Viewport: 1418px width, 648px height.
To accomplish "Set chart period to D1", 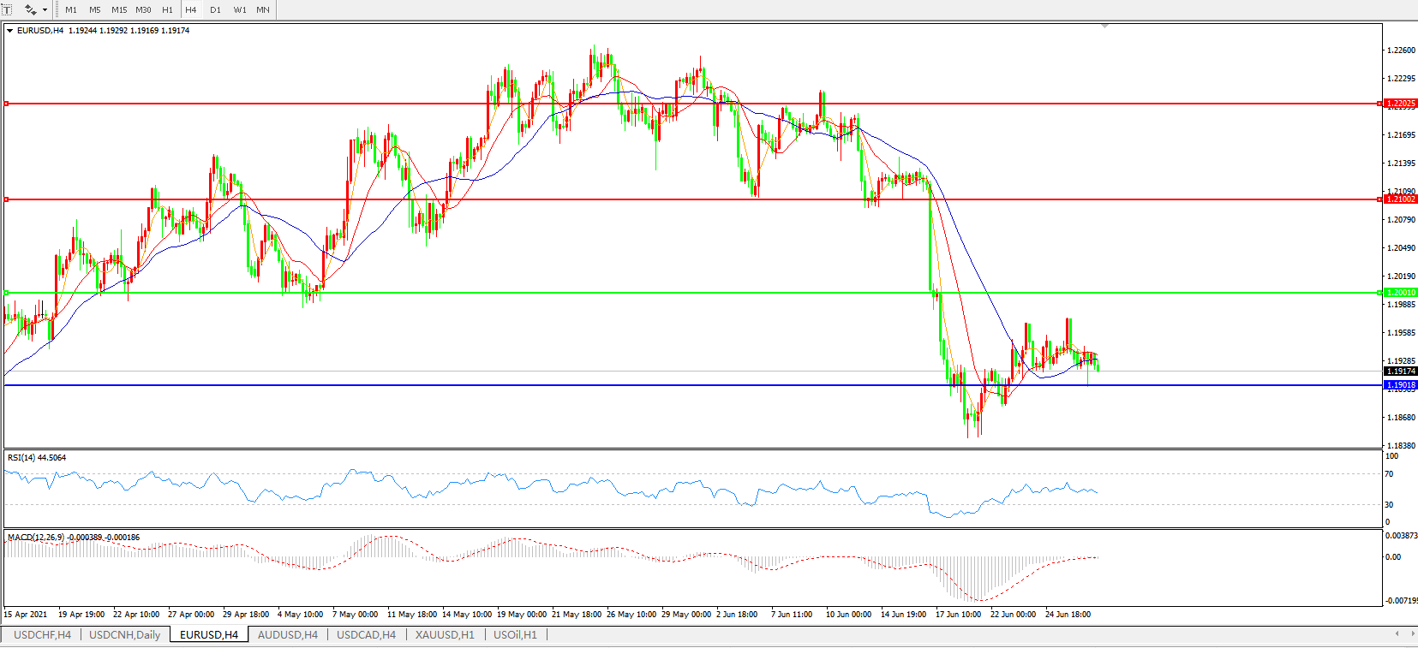I will click(215, 10).
